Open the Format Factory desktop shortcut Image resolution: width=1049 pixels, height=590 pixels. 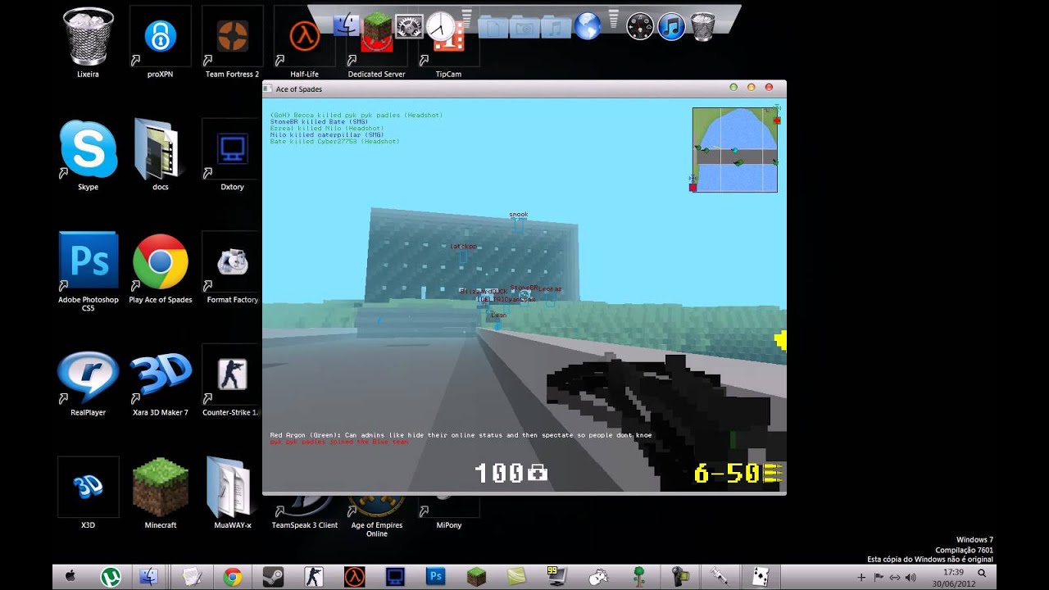(x=232, y=269)
